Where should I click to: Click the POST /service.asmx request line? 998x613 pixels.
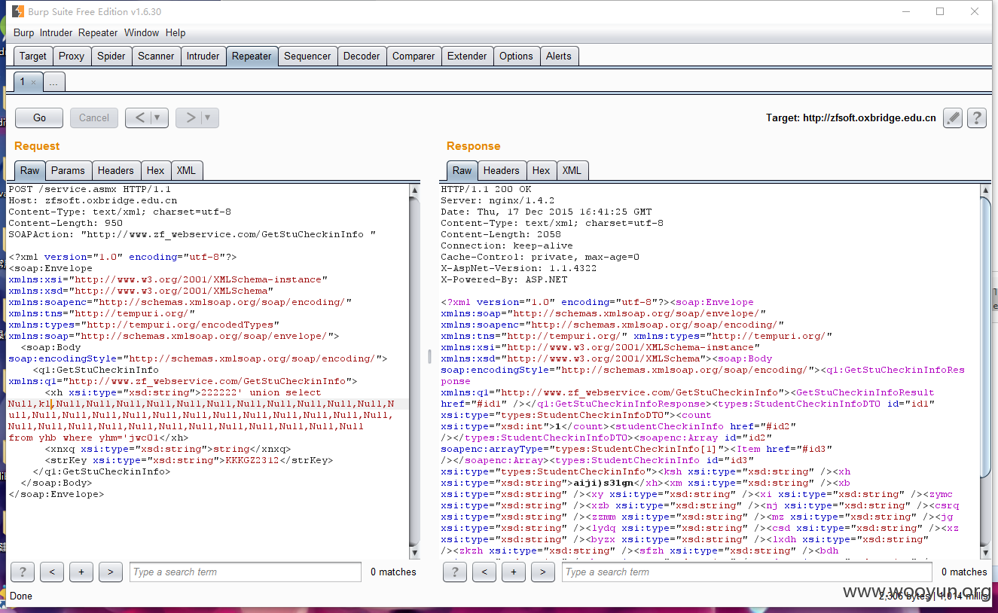click(90, 189)
